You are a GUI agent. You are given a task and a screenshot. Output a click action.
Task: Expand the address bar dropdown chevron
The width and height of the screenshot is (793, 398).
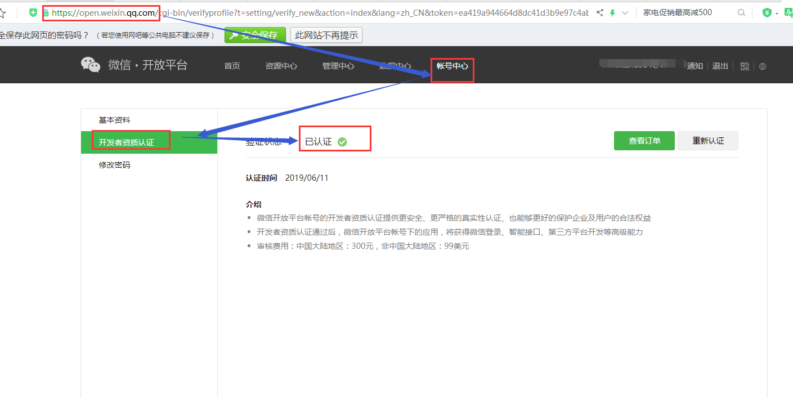pyautogui.click(x=625, y=12)
